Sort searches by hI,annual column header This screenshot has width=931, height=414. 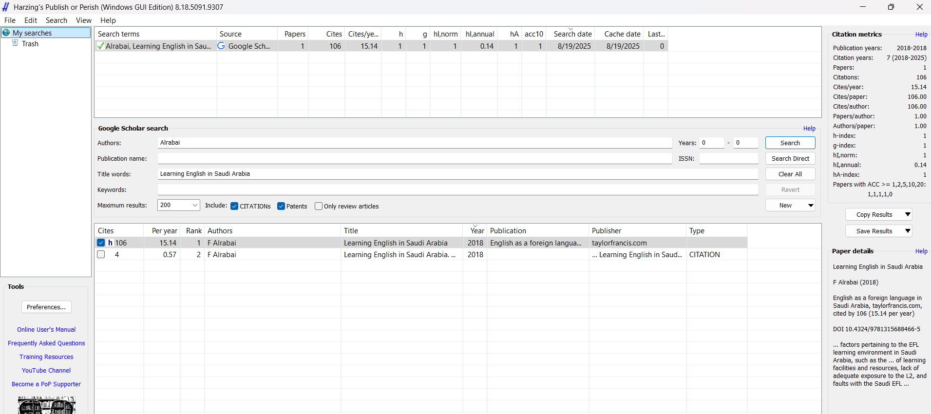click(479, 34)
